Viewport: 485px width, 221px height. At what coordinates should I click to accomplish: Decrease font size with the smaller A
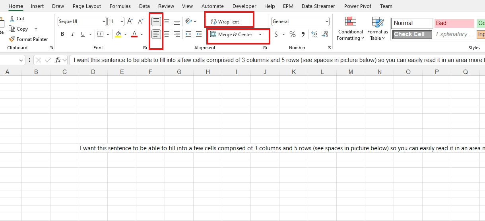tap(140, 21)
